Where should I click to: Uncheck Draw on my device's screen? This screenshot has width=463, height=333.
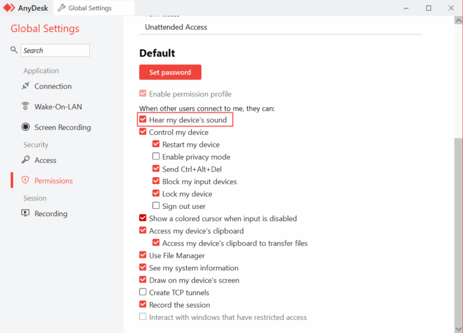[x=143, y=279]
